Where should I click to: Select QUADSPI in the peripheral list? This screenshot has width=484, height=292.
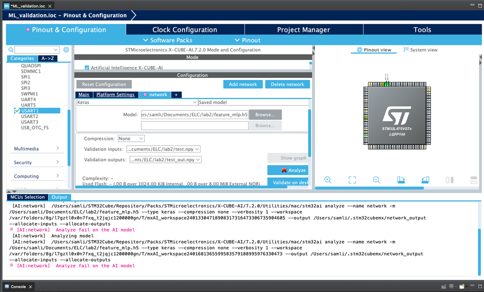pos(31,65)
